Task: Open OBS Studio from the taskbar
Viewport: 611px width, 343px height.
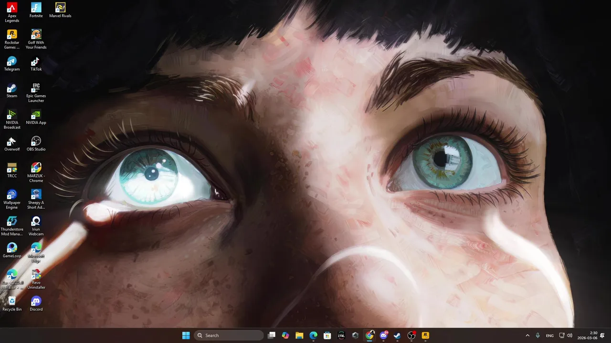Action: pyautogui.click(x=411, y=335)
